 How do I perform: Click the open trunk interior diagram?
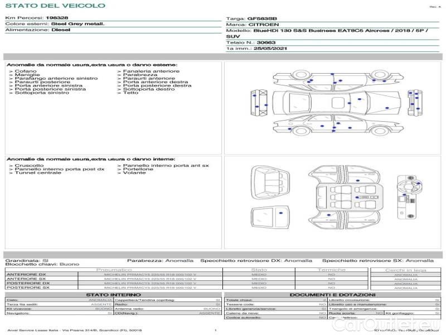(x=270, y=183)
